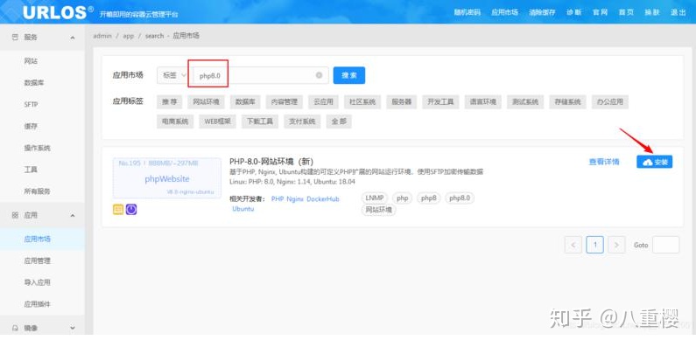This screenshot has height=347, width=696.
Task: Click the blue 安装 button
Action: [x=654, y=163]
